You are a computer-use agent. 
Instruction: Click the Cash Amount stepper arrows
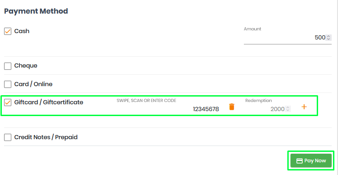(x=328, y=38)
